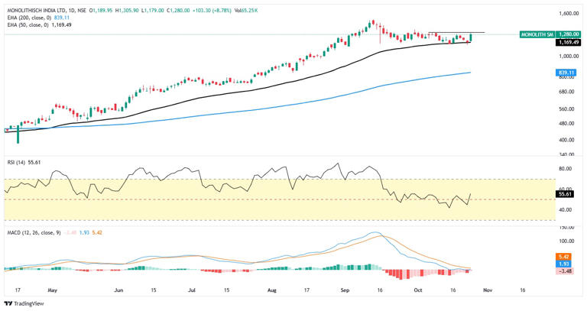Click the 100.00 MACD axis tick
The width and height of the screenshot is (587, 311).
(566, 241)
